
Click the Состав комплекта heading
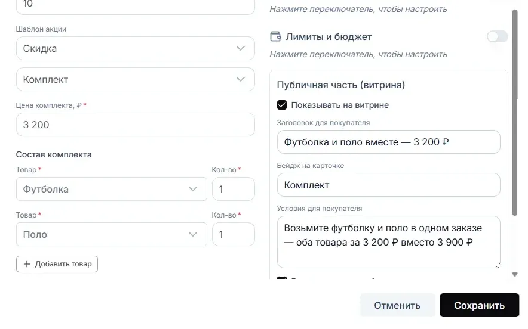54,154
